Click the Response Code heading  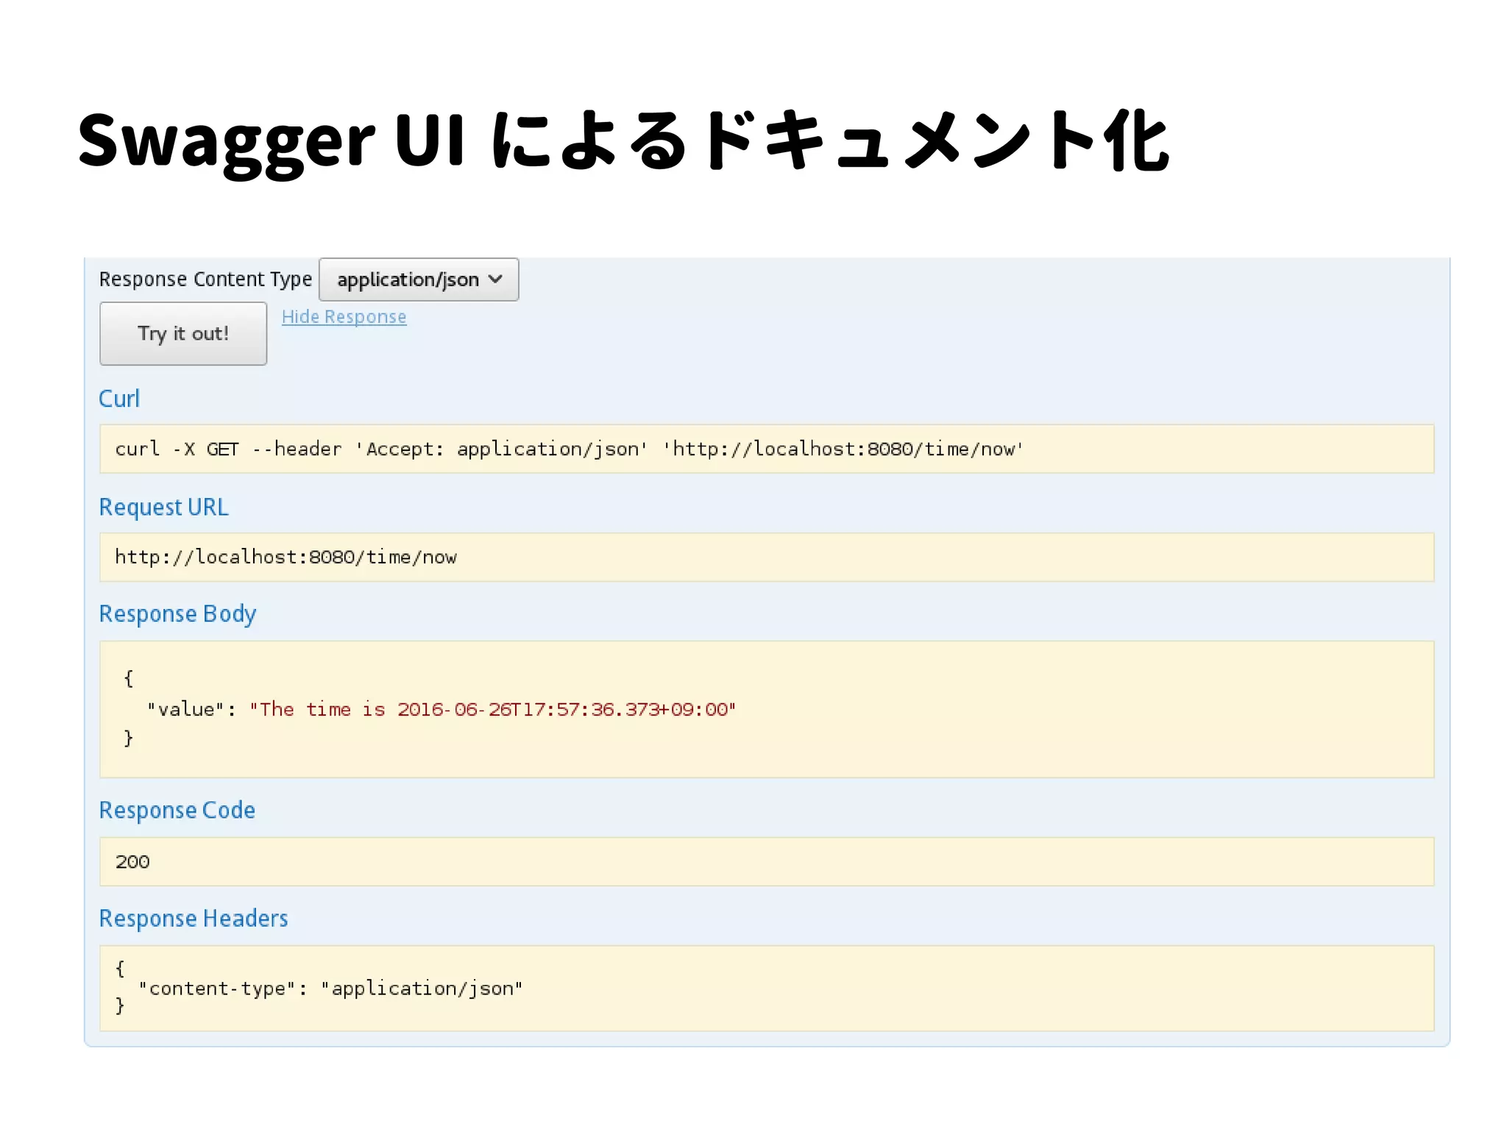point(177,810)
